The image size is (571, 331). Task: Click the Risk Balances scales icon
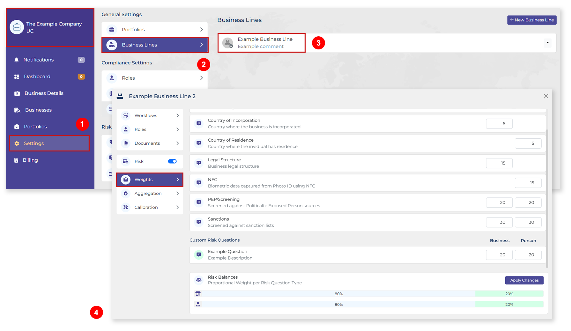click(199, 280)
